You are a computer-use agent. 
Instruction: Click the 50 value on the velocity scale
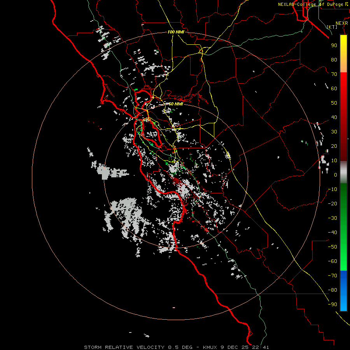[334, 103]
